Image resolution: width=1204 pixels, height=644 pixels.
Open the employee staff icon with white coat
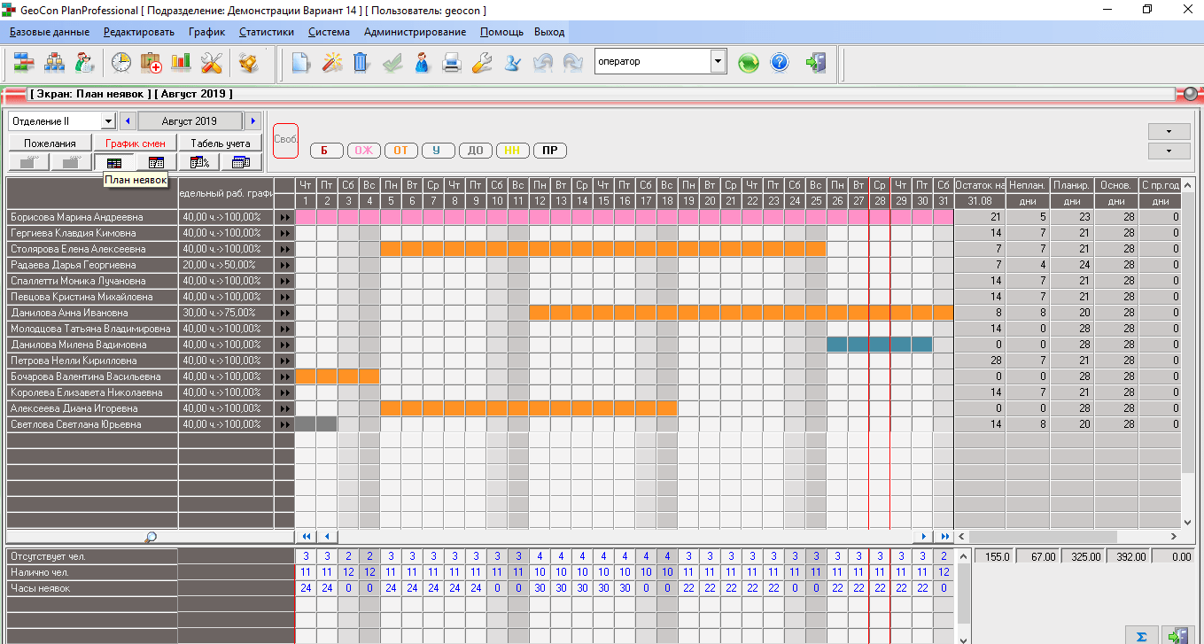85,63
